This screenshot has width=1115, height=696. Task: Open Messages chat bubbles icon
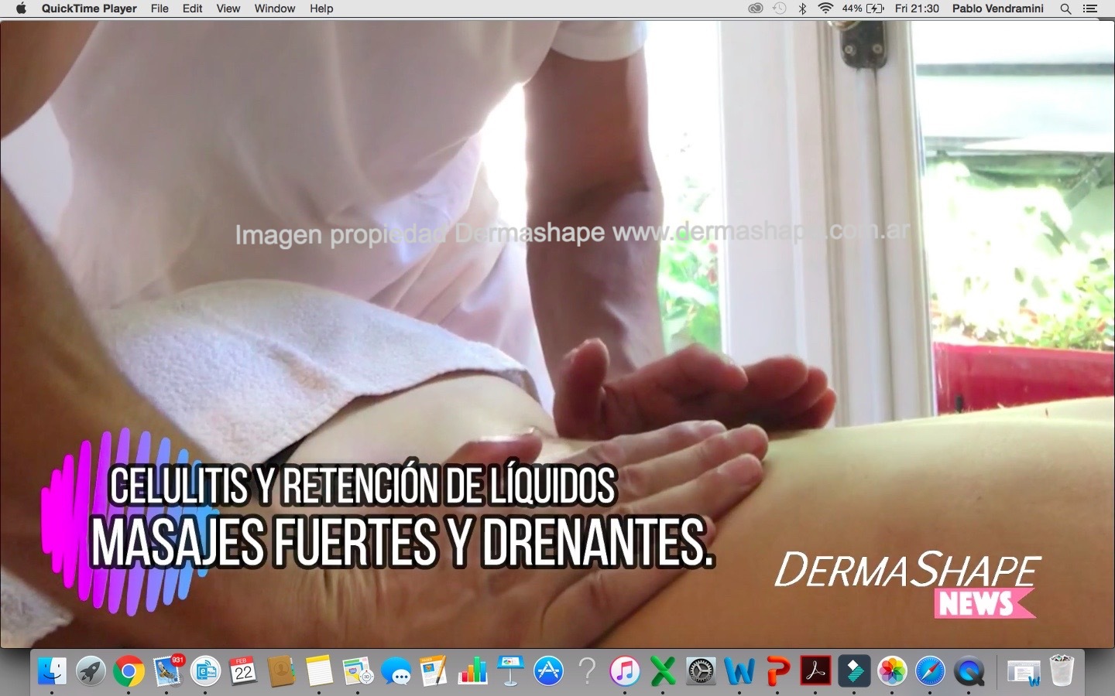click(396, 671)
